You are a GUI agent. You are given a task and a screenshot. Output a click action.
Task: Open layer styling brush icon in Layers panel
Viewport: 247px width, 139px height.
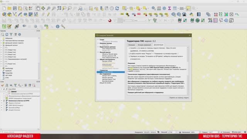3,85
